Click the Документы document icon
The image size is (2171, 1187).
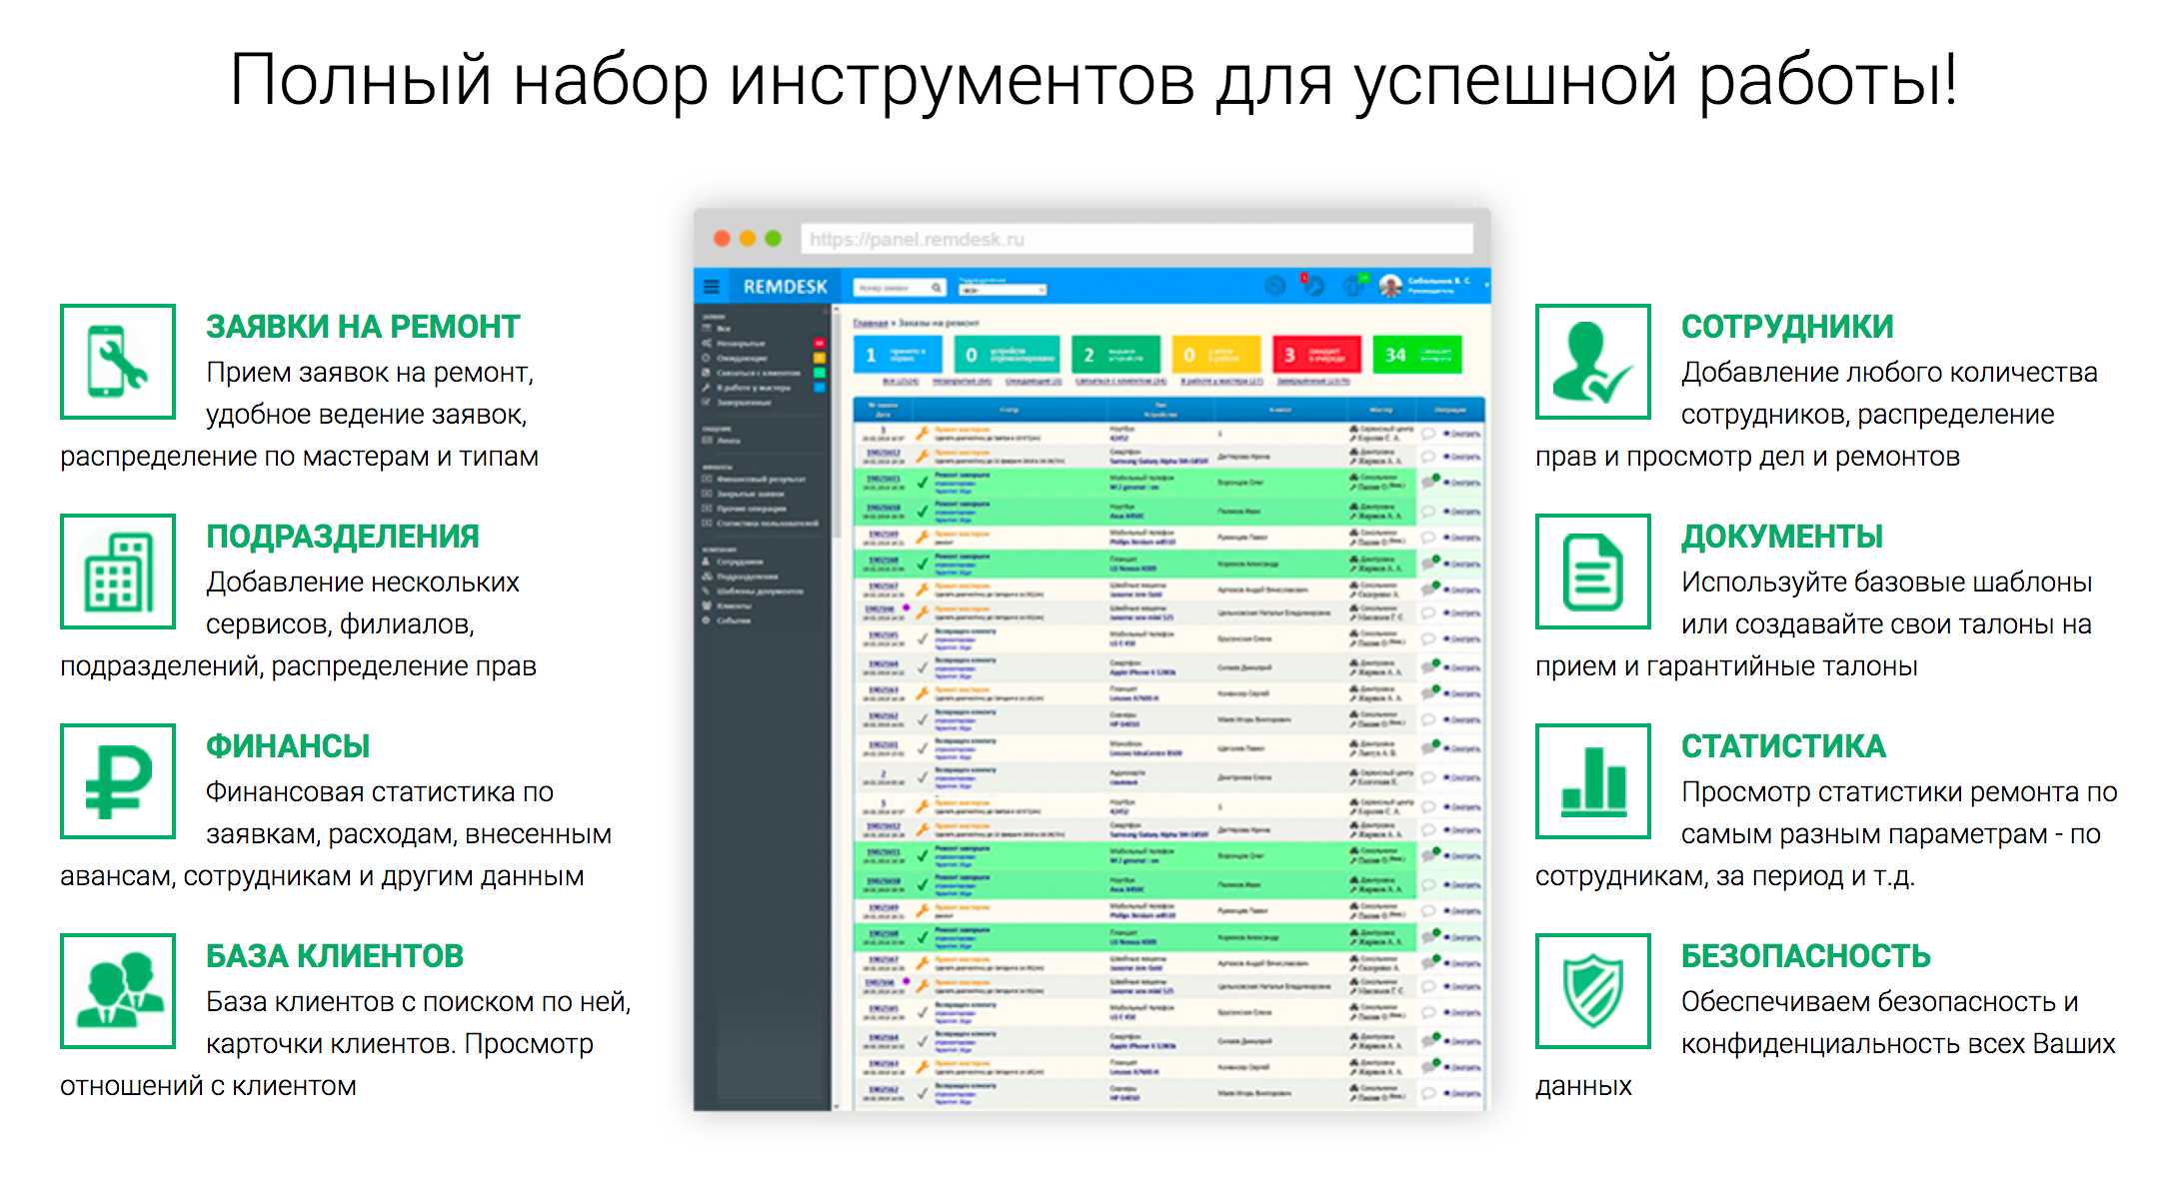pos(1592,572)
